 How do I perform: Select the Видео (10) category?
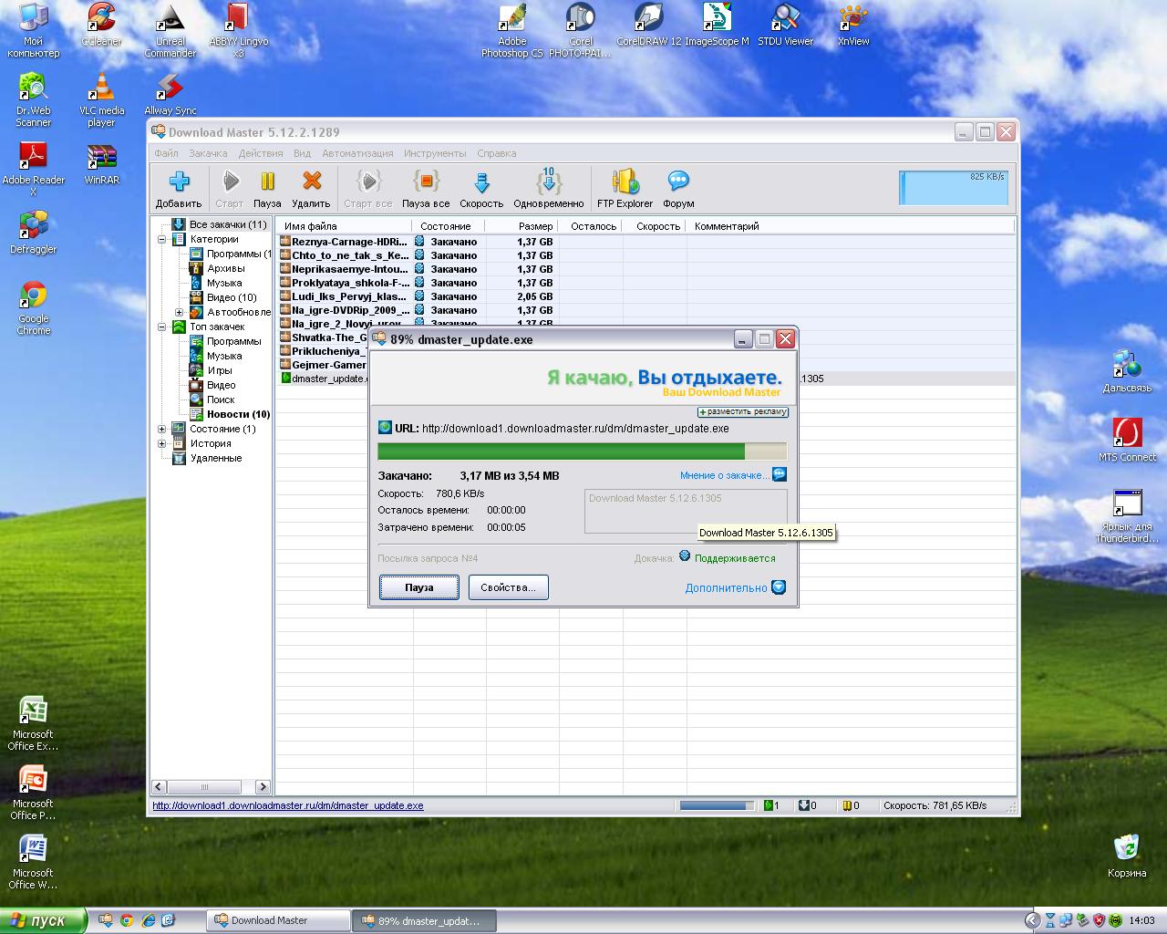(x=232, y=297)
